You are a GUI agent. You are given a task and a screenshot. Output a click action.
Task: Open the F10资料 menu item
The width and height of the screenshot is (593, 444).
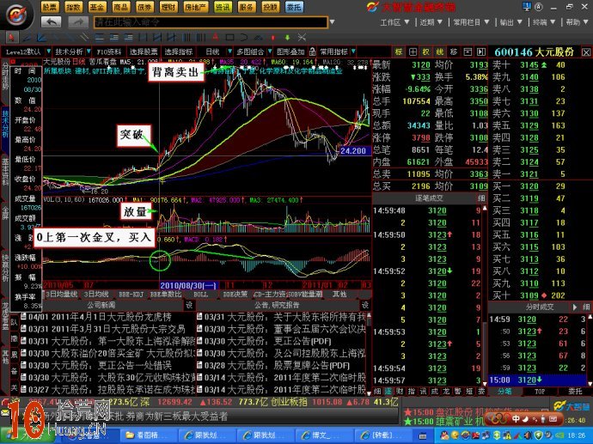[x=109, y=52]
